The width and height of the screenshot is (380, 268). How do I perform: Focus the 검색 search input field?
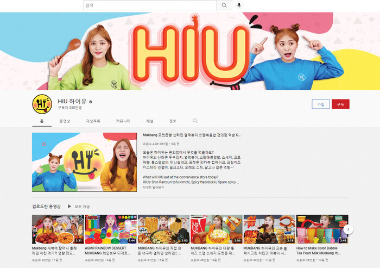(x=150, y=5)
